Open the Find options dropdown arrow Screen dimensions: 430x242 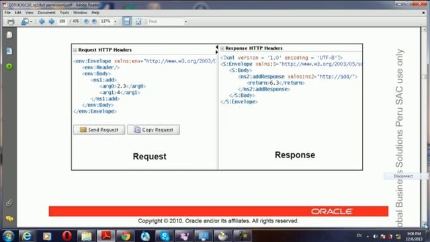point(185,22)
